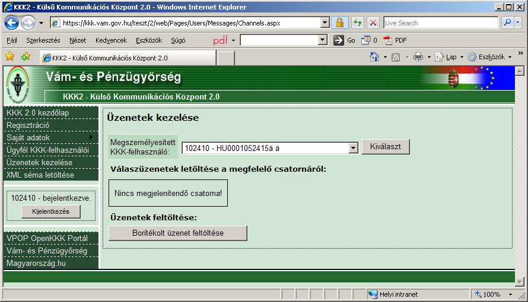Select the KKK2 browser tab
Screen dimensions: 528x302
[x=128, y=58]
